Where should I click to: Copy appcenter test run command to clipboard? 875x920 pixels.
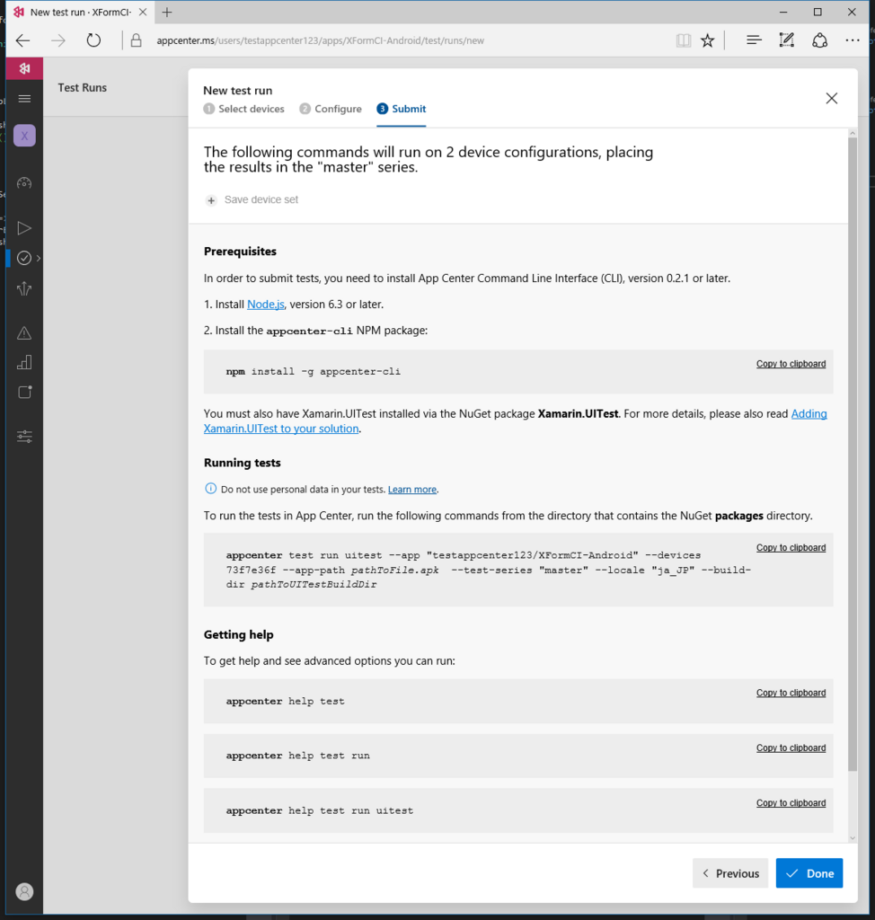pyautogui.click(x=791, y=547)
